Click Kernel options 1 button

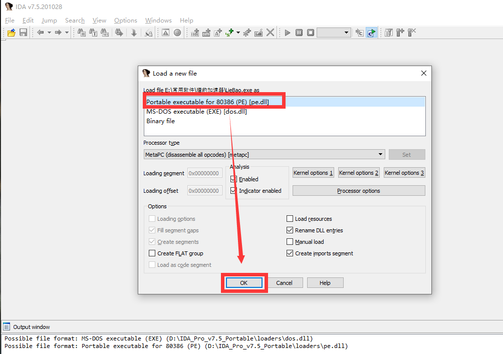click(x=313, y=173)
